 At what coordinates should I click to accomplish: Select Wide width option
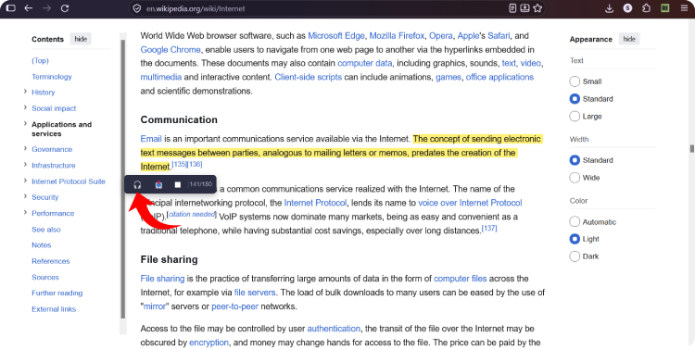point(575,178)
